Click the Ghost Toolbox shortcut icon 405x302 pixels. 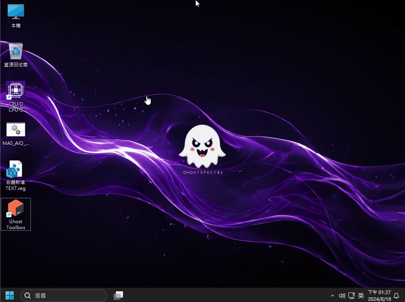click(x=16, y=208)
